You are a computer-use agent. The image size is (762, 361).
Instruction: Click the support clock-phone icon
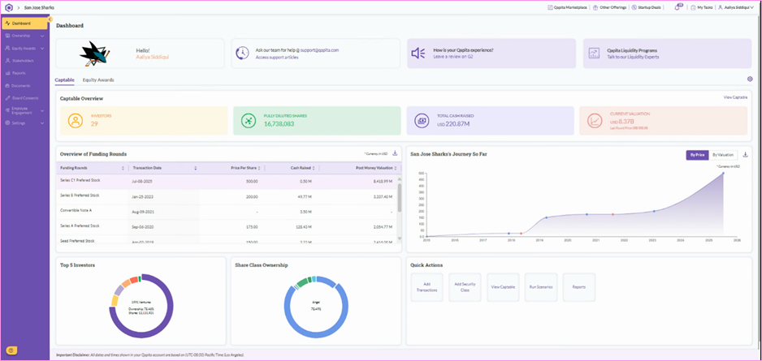point(242,54)
